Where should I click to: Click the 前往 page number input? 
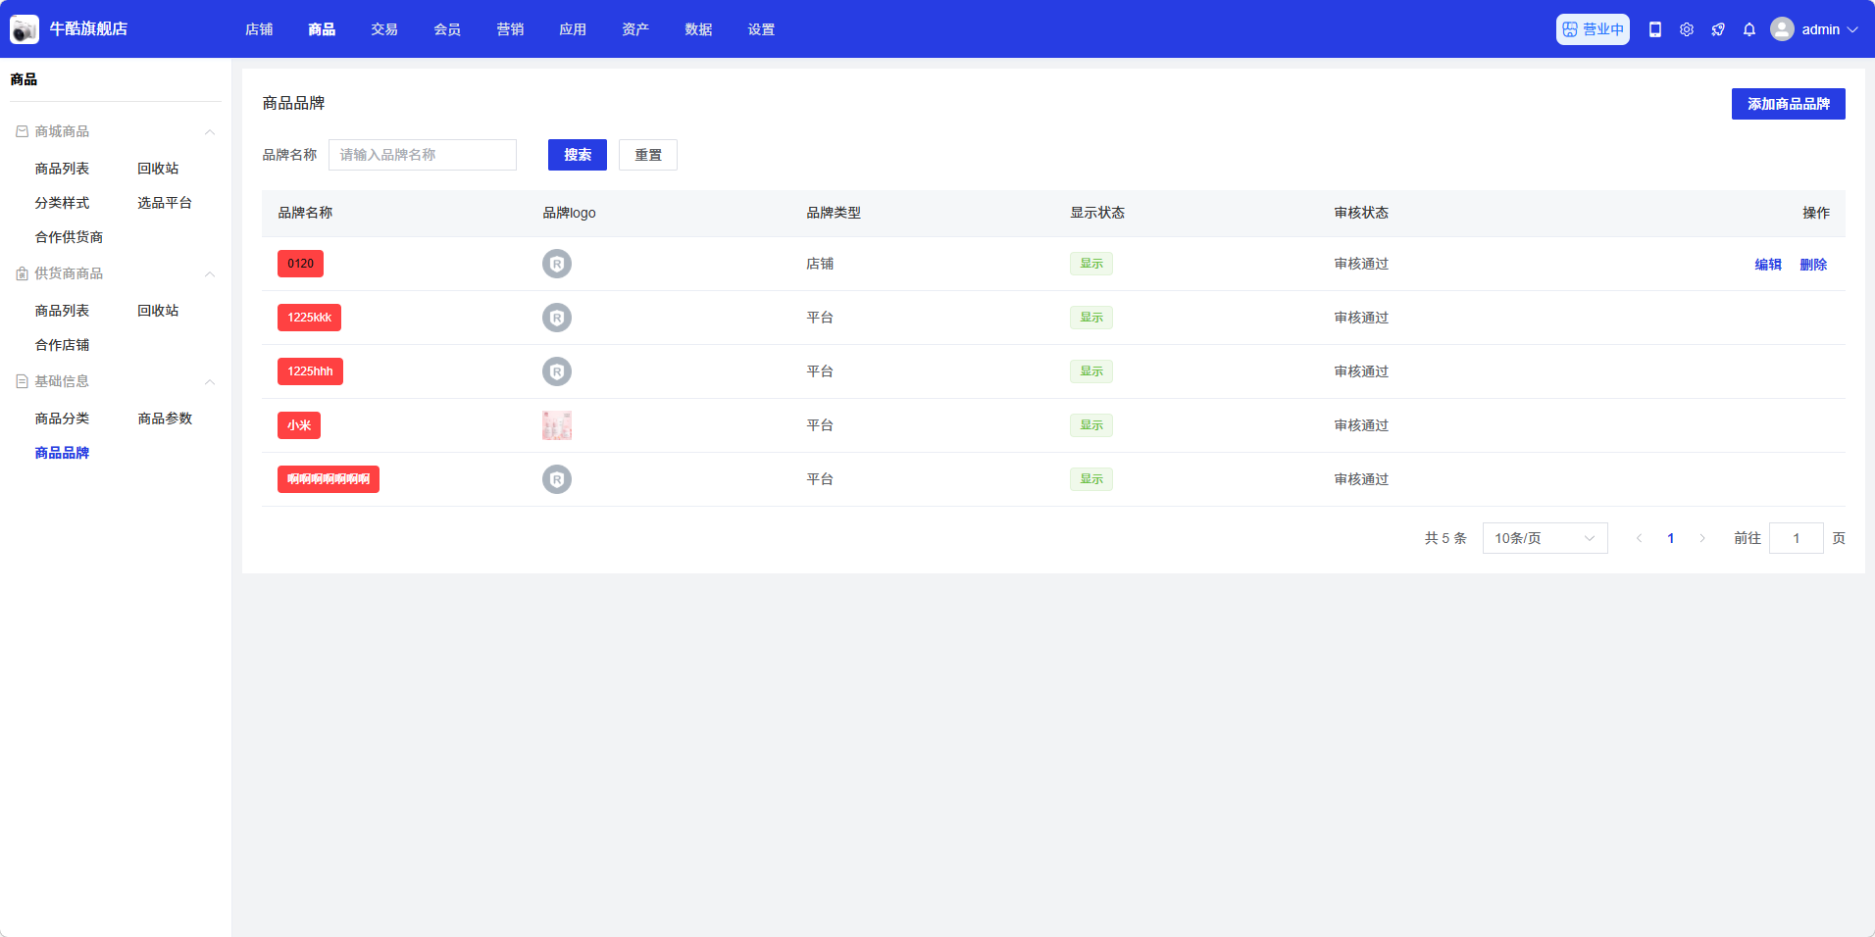[1796, 538]
